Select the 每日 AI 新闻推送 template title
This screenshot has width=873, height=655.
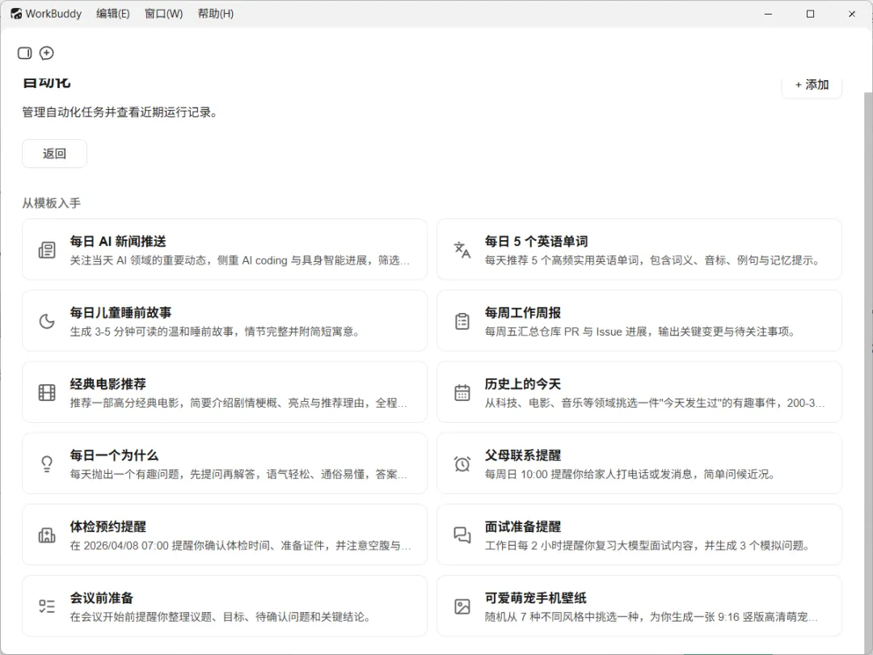[x=118, y=241]
